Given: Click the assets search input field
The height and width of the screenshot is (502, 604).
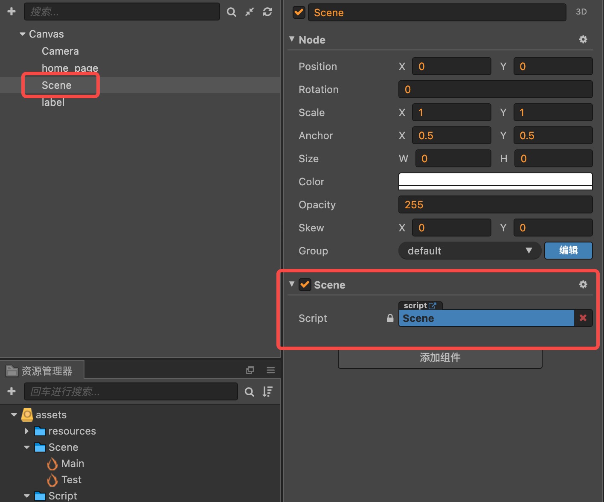Looking at the screenshot, I should click(x=131, y=391).
